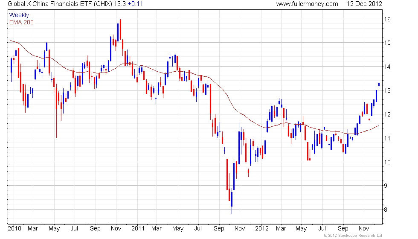Click the date '12 Dec 2012'
Image resolution: width=418 pixels, height=239 pixels.
tap(364, 4)
